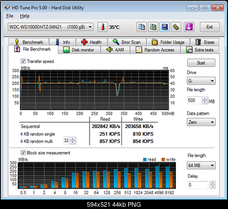Click the sequential read value 202842 KB/s

coord(106,126)
